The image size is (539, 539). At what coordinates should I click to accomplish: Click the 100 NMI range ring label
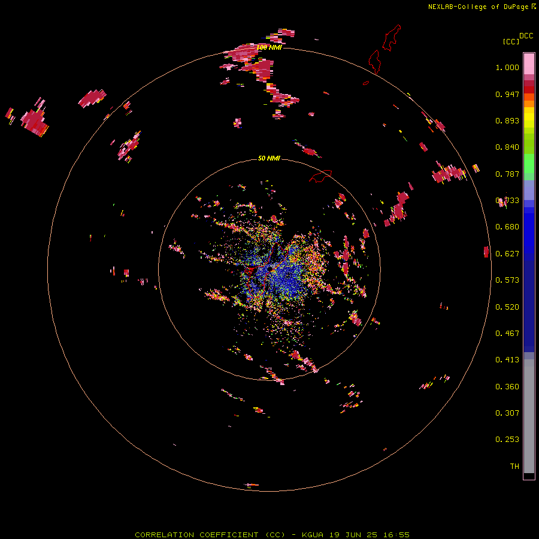pos(269,47)
